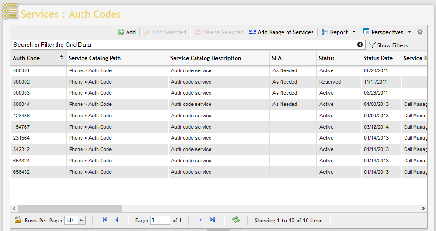
Task: Click the Page number input box
Action: point(160,220)
